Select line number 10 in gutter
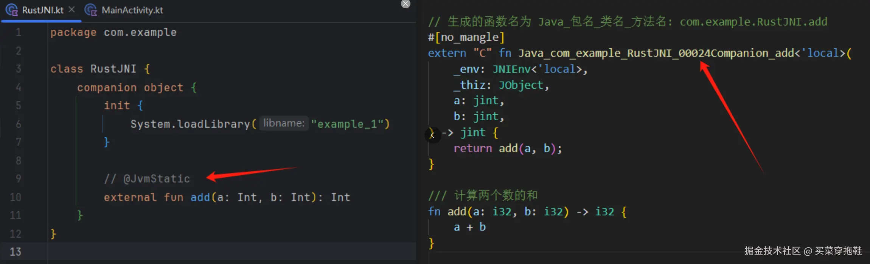The image size is (870, 264). pyautogui.click(x=16, y=197)
